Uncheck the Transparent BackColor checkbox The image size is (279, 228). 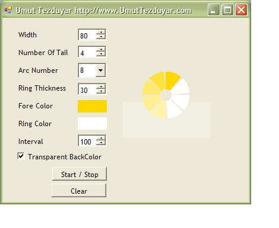click(x=21, y=156)
